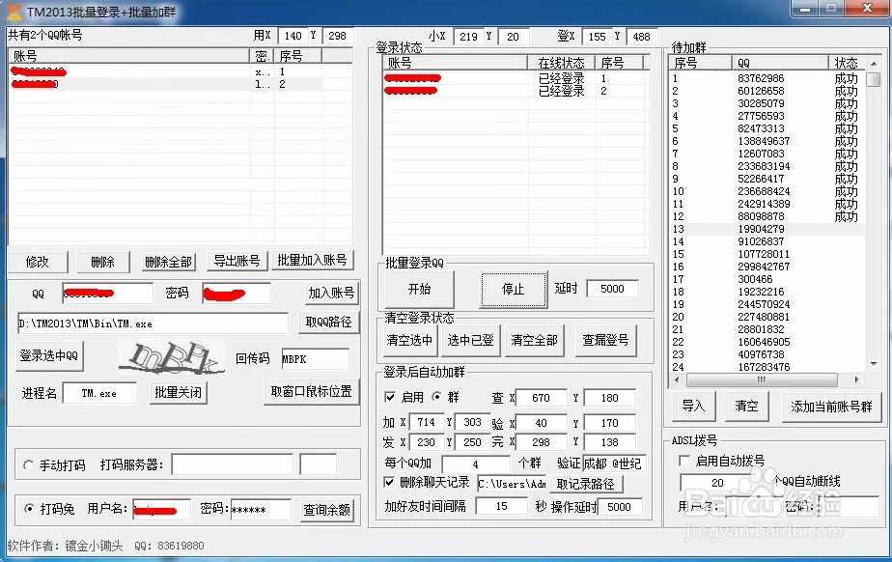Click the 查询余额 button
The image size is (892, 562).
[326, 510]
